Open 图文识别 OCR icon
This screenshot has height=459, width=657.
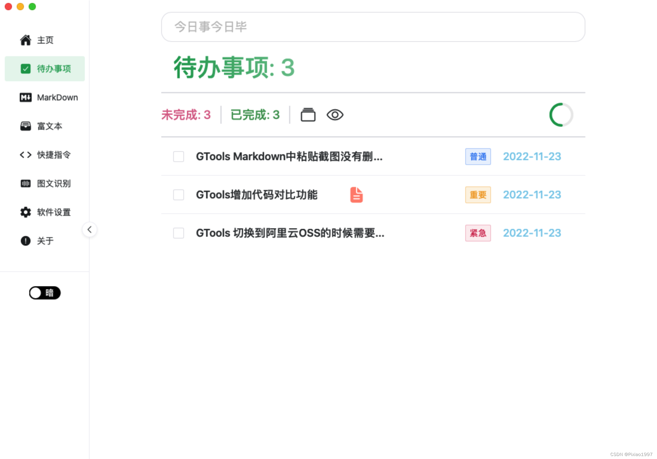coord(26,183)
